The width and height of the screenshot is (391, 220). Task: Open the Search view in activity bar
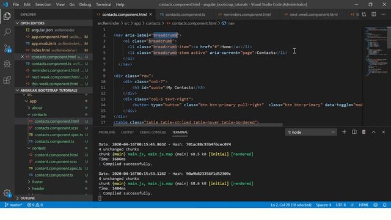pos(7,32)
